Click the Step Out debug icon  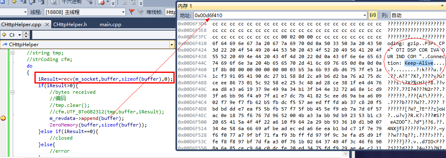coord(41,2)
